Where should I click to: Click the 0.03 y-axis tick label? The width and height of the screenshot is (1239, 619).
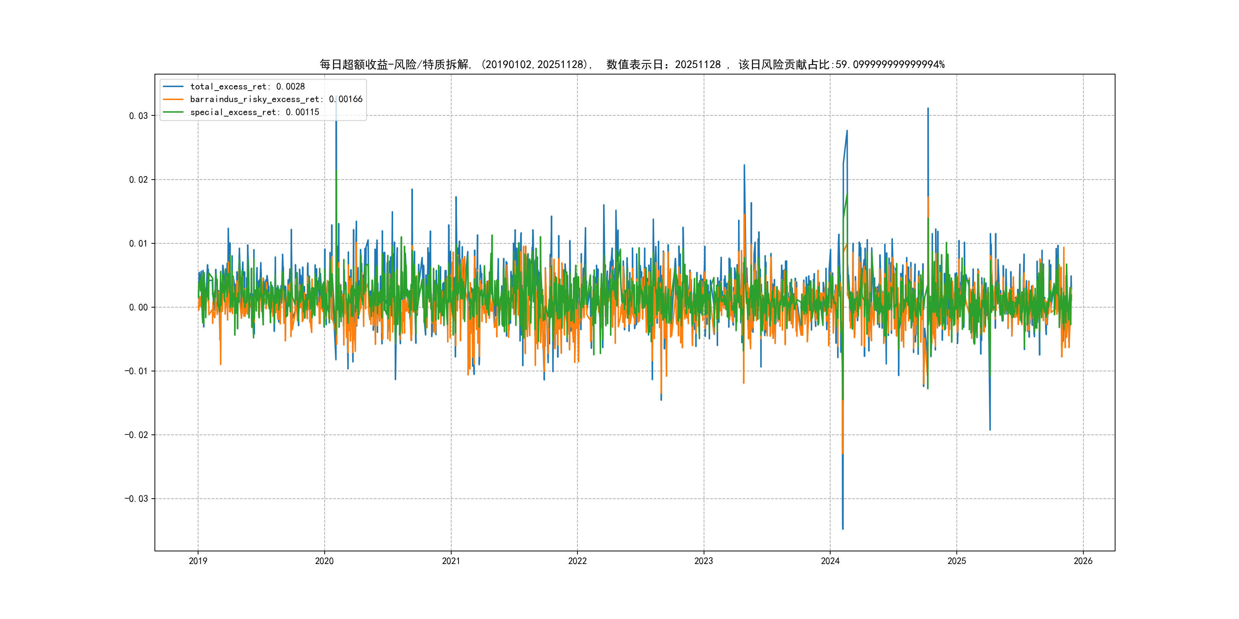click(138, 116)
